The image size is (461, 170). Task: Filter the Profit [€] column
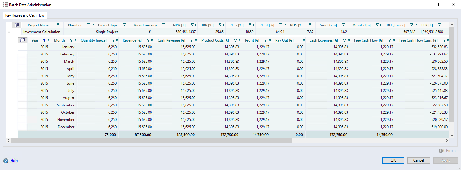[x=266, y=40]
